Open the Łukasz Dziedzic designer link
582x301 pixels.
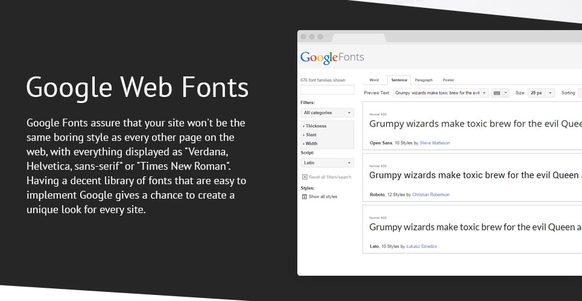(x=422, y=246)
